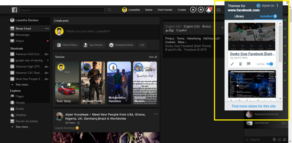Image resolution: width=292 pixels, height=143 pixels.
Task: Open the notifications bell icon
Action: pyautogui.click(x=208, y=10)
